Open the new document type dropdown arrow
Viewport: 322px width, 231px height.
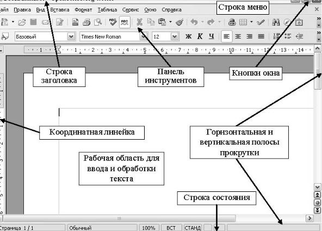[x=13, y=22]
